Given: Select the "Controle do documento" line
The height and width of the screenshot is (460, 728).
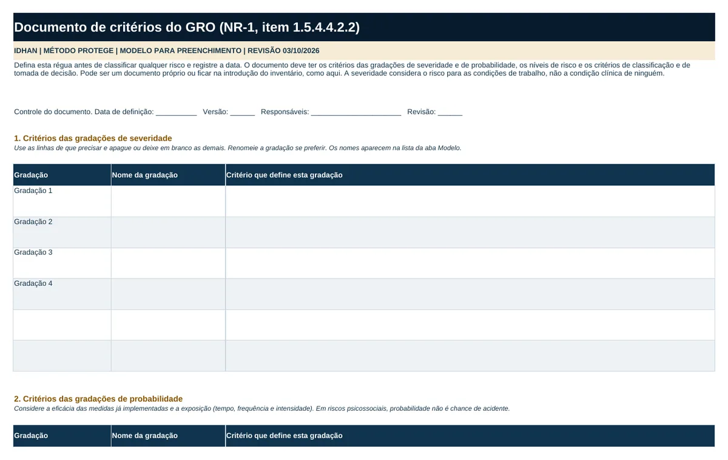Looking at the screenshot, I should [238, 112].
